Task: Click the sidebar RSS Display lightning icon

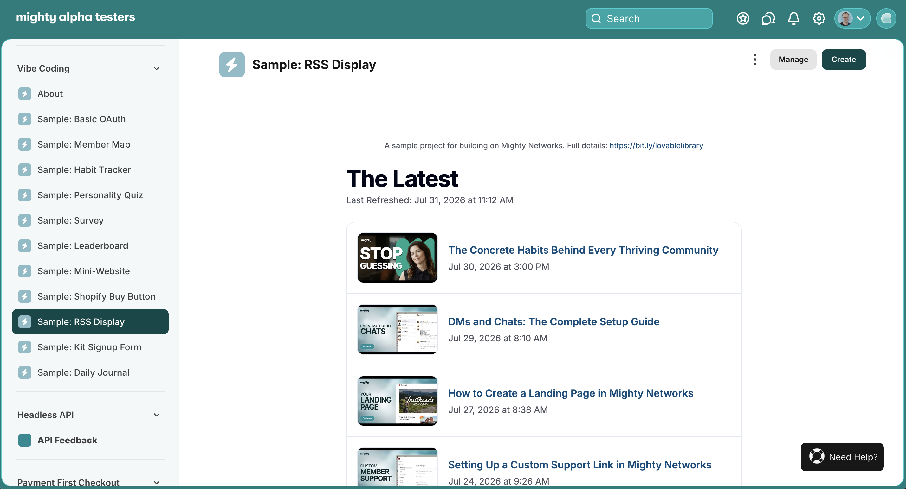Action: (x=25, y=321)
